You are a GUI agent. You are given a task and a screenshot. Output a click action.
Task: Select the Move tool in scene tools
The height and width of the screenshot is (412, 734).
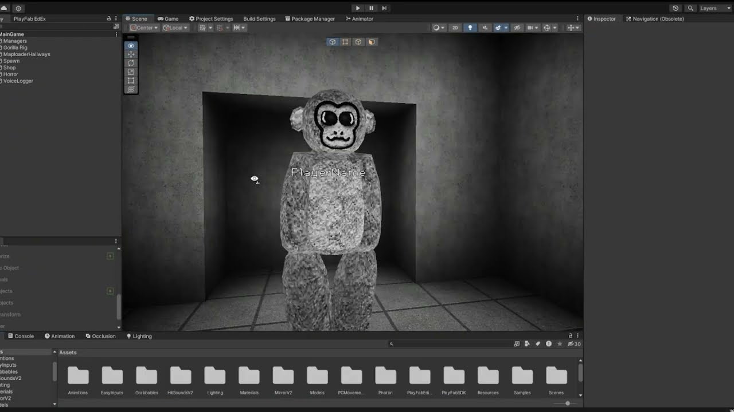coord(131,54)
